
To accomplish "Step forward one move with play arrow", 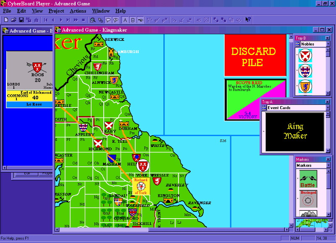I will coord(61,20).
